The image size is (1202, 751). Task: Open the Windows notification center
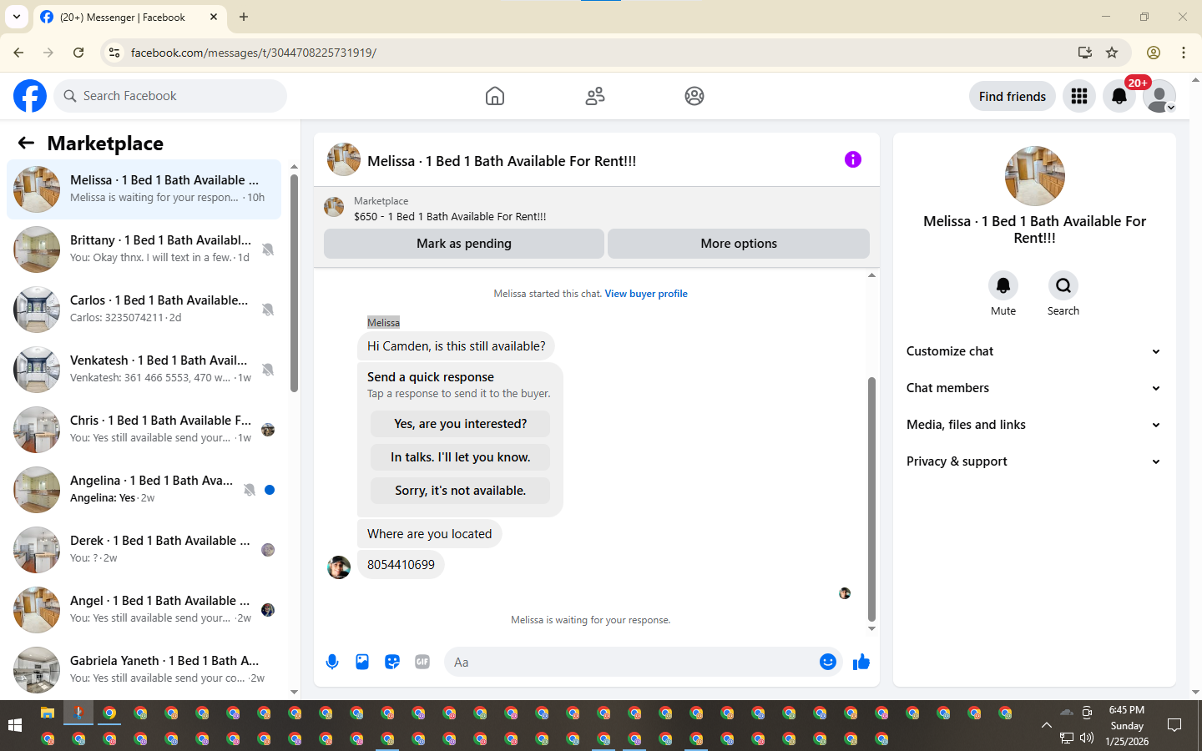pyautogui.click(x=1174, y=725)
